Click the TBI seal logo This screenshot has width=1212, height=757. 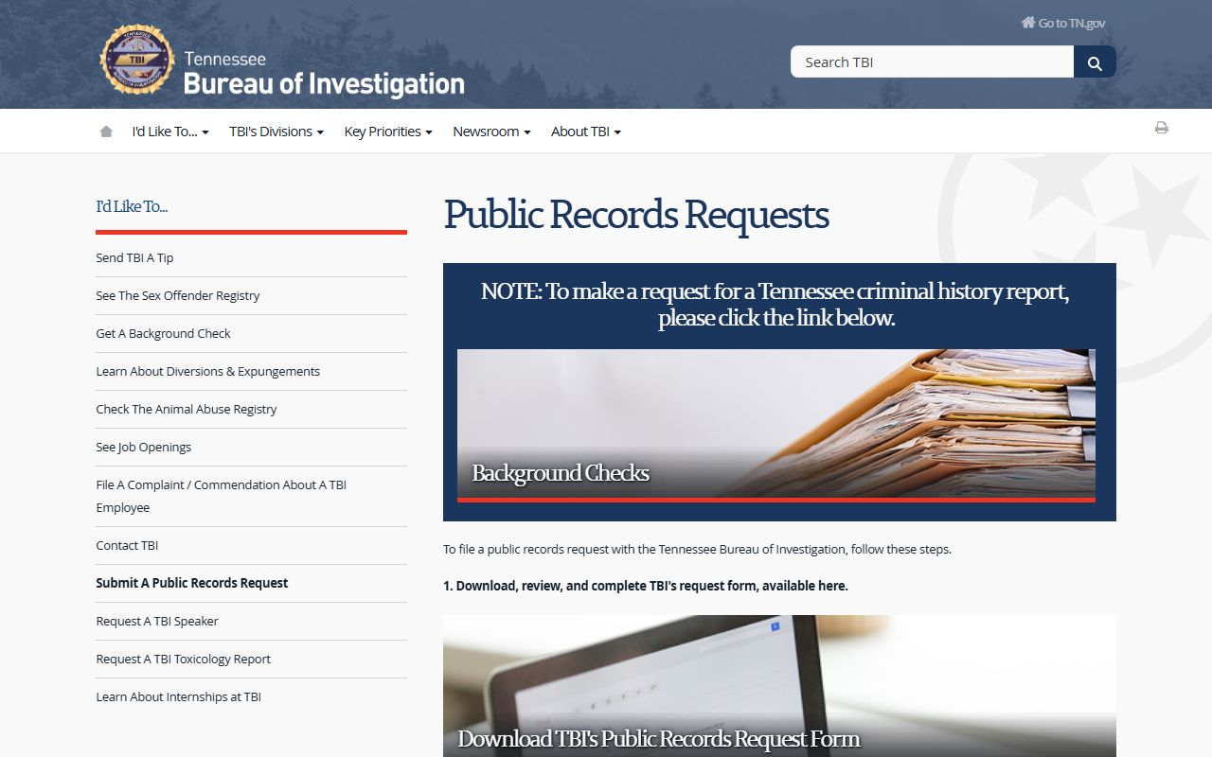pyautogui.click(x=137, y=61)
